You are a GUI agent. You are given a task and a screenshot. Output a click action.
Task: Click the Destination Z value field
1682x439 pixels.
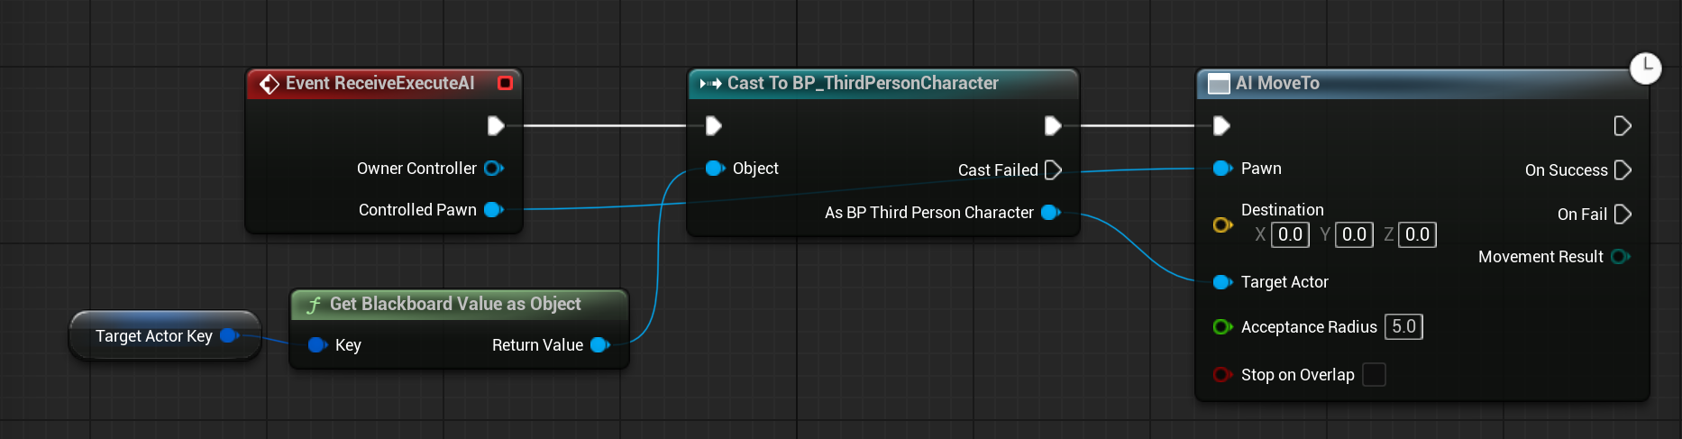(1417, 234)
